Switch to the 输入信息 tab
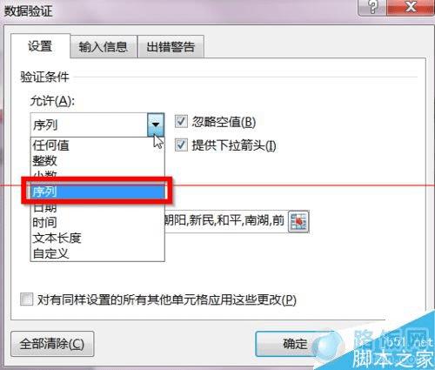 (104, 47)
